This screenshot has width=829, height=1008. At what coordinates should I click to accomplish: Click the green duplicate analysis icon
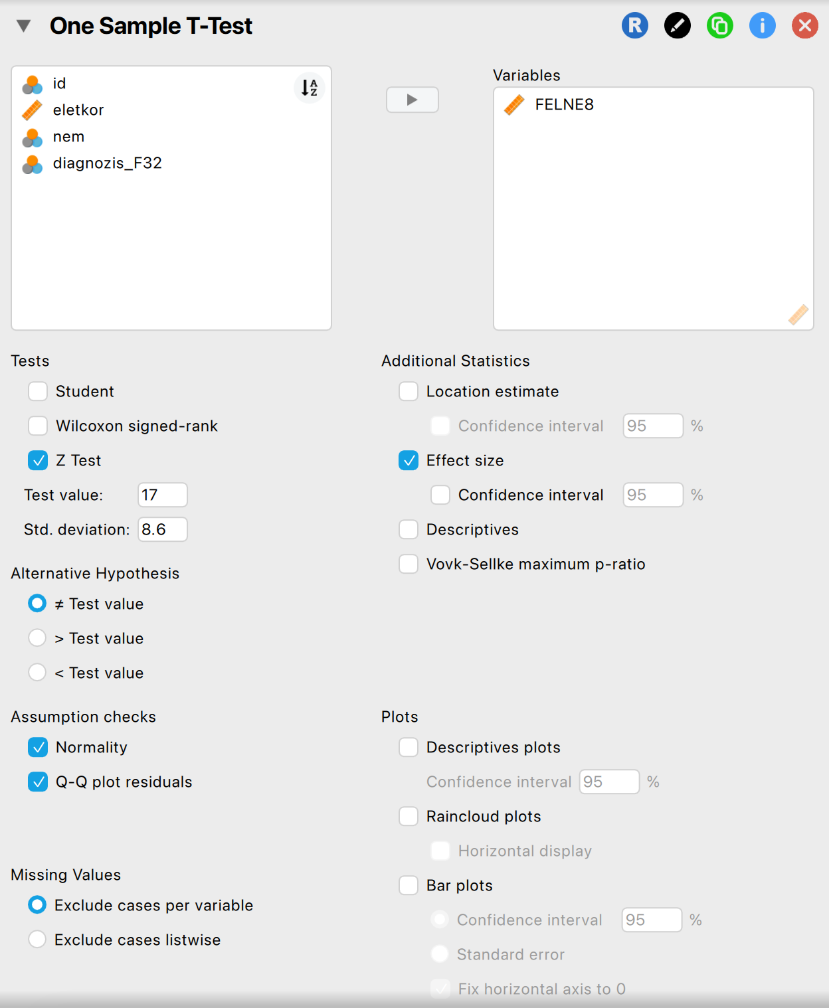point(719,26)
